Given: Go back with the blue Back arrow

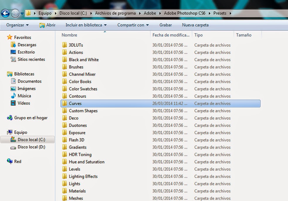Looking at the screenshot, I should click(5, 13).
